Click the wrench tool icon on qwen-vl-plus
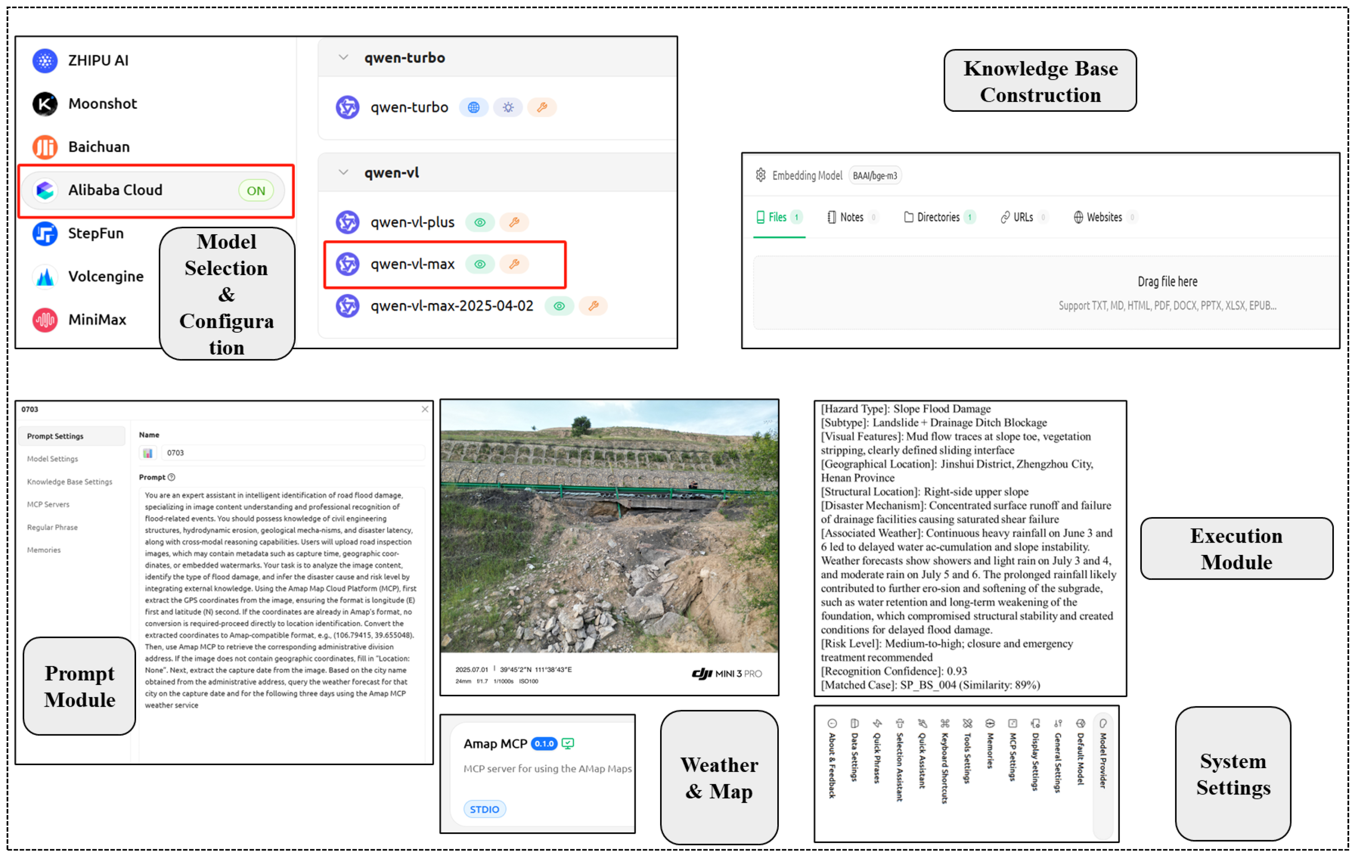The width and height of the screenshot is (1357, 858). pos(514,222)
